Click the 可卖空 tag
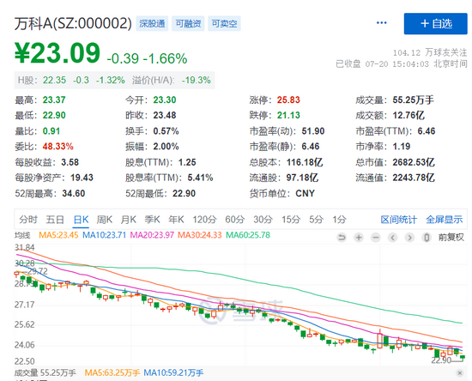 (x=224, y=23)
